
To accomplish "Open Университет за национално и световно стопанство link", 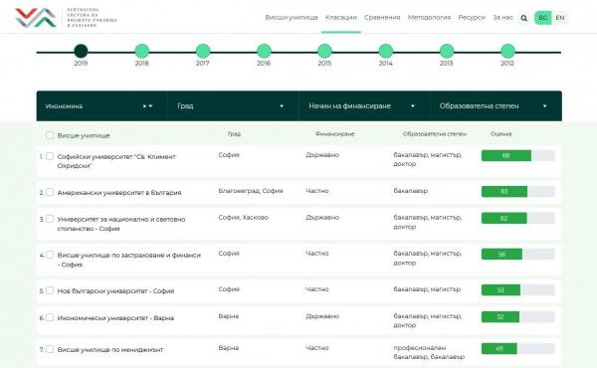I will (121, 224).
